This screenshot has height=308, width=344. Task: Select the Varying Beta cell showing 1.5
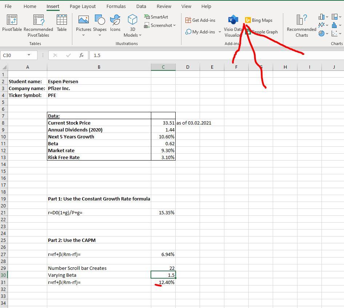[x=163, y=275]
